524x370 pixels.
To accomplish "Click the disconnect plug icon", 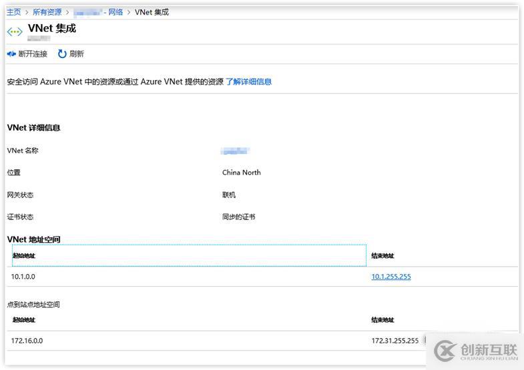I will point(11,54).
